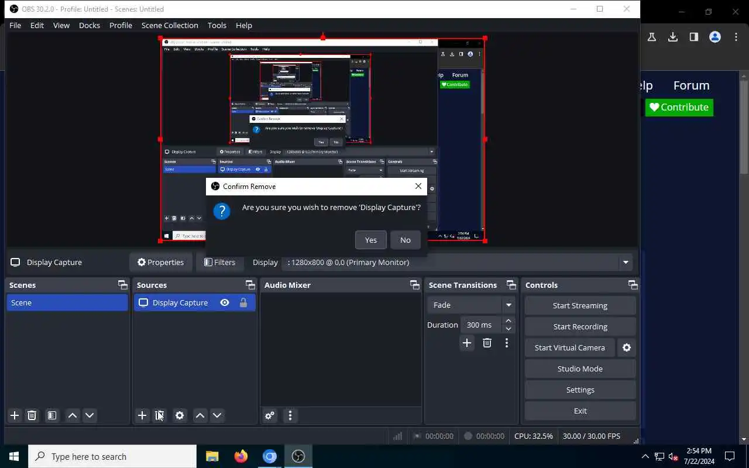Click Start Recording button

(x=580, y=326)
